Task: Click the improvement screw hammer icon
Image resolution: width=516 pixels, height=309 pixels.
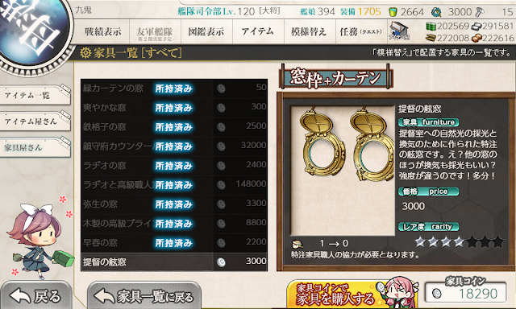Action: [x=480, y=12]
